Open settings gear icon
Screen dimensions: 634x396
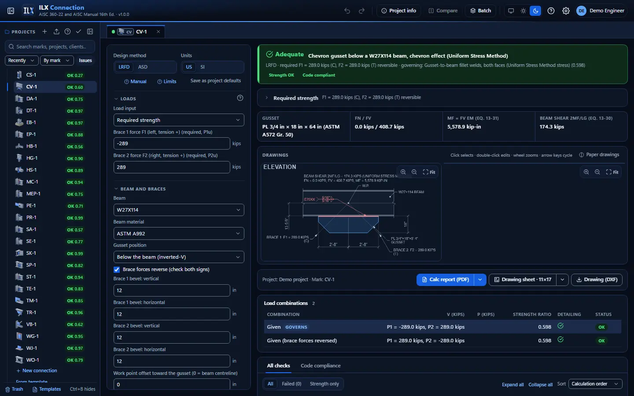(566, 11)
